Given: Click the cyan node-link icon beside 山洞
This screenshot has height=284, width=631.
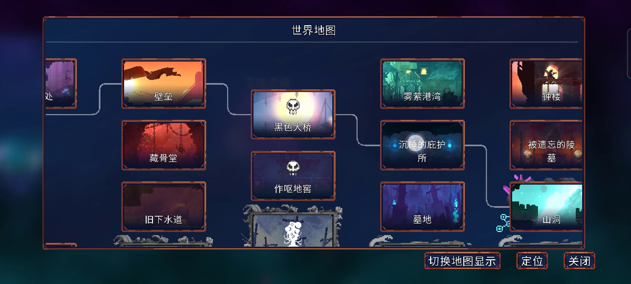Looking at the screenshot, I should pyautogui.click(x=503, y=223).
